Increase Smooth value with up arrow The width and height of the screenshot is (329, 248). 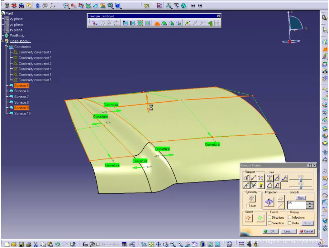click(x=310, y=203)
